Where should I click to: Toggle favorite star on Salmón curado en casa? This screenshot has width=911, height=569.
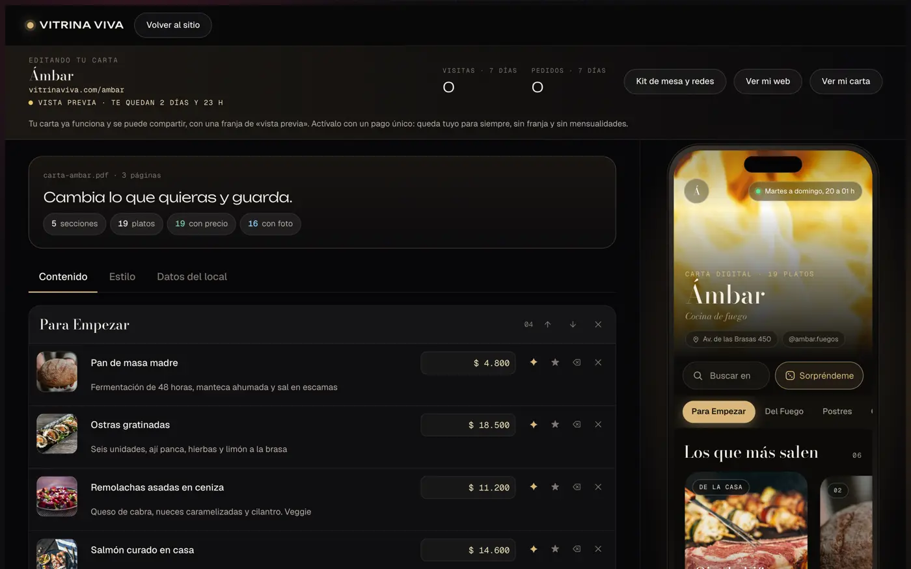point(555,549)
